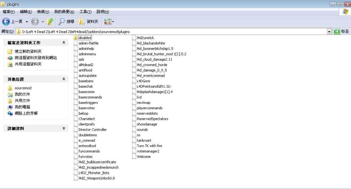351x189 pixels.
Task: Click the Up folder icon in toolbar
Action: (50, 22)
